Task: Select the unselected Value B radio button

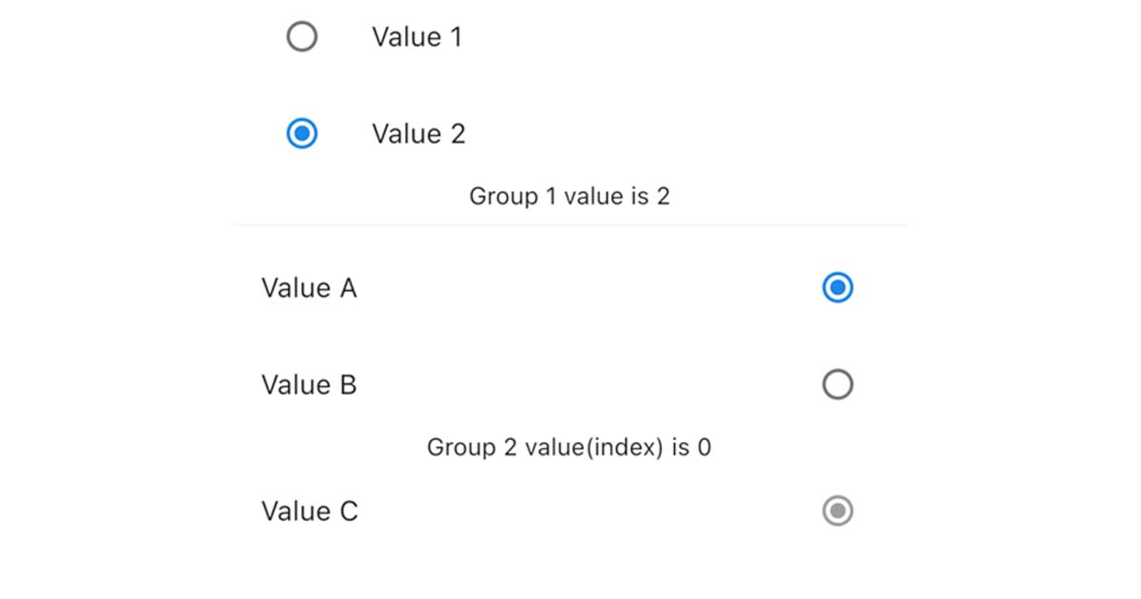Action: click(x=837, y=385)
